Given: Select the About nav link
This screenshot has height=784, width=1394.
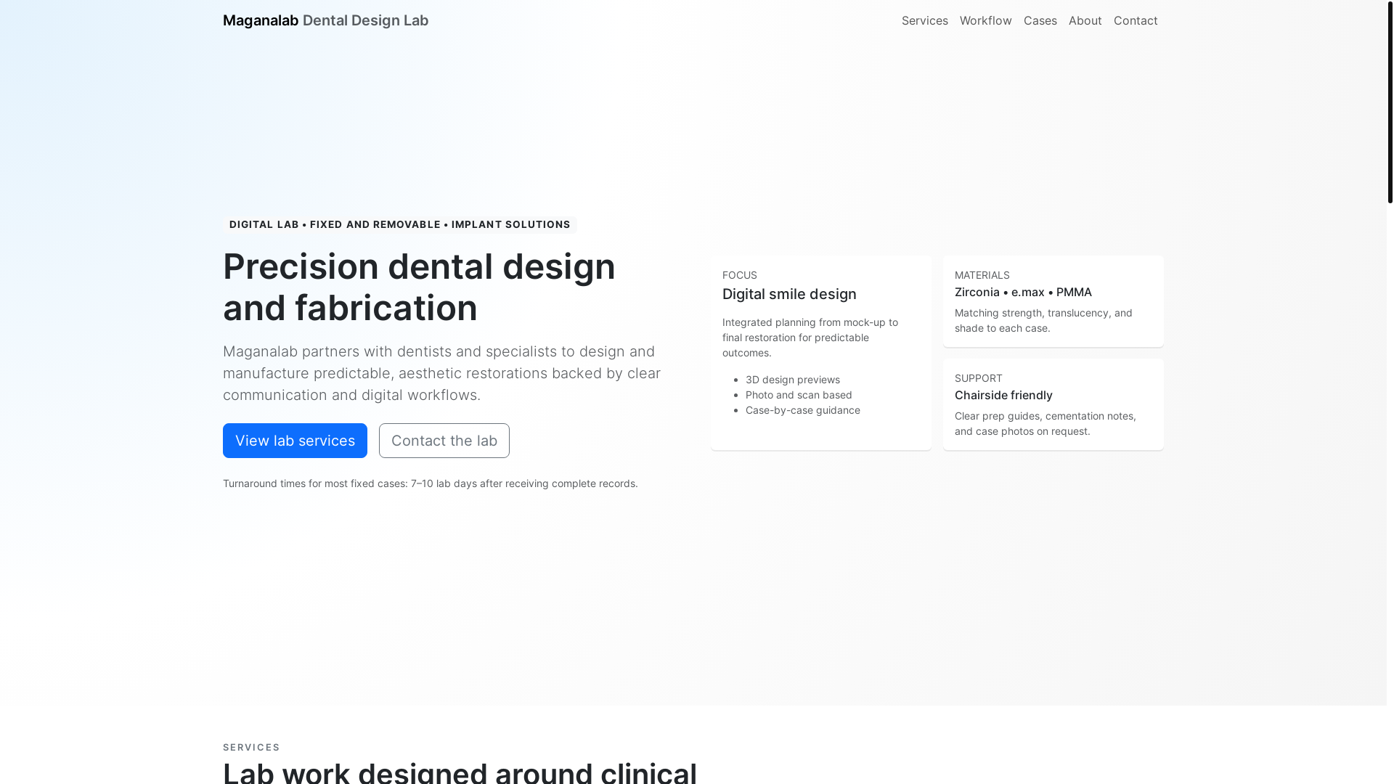Looking at the screenshot, I should pos(1085,20).
